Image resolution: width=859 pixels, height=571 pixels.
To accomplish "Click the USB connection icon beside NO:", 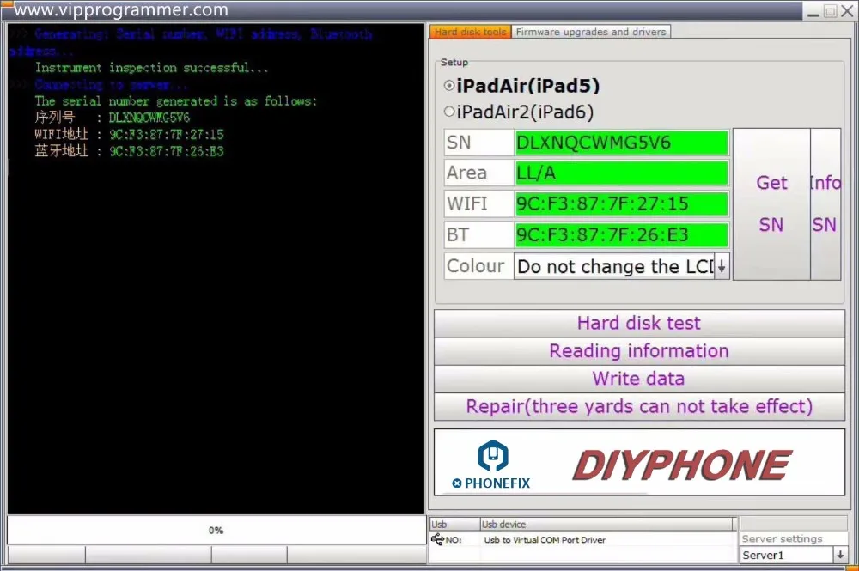I will tap(437, 540).
